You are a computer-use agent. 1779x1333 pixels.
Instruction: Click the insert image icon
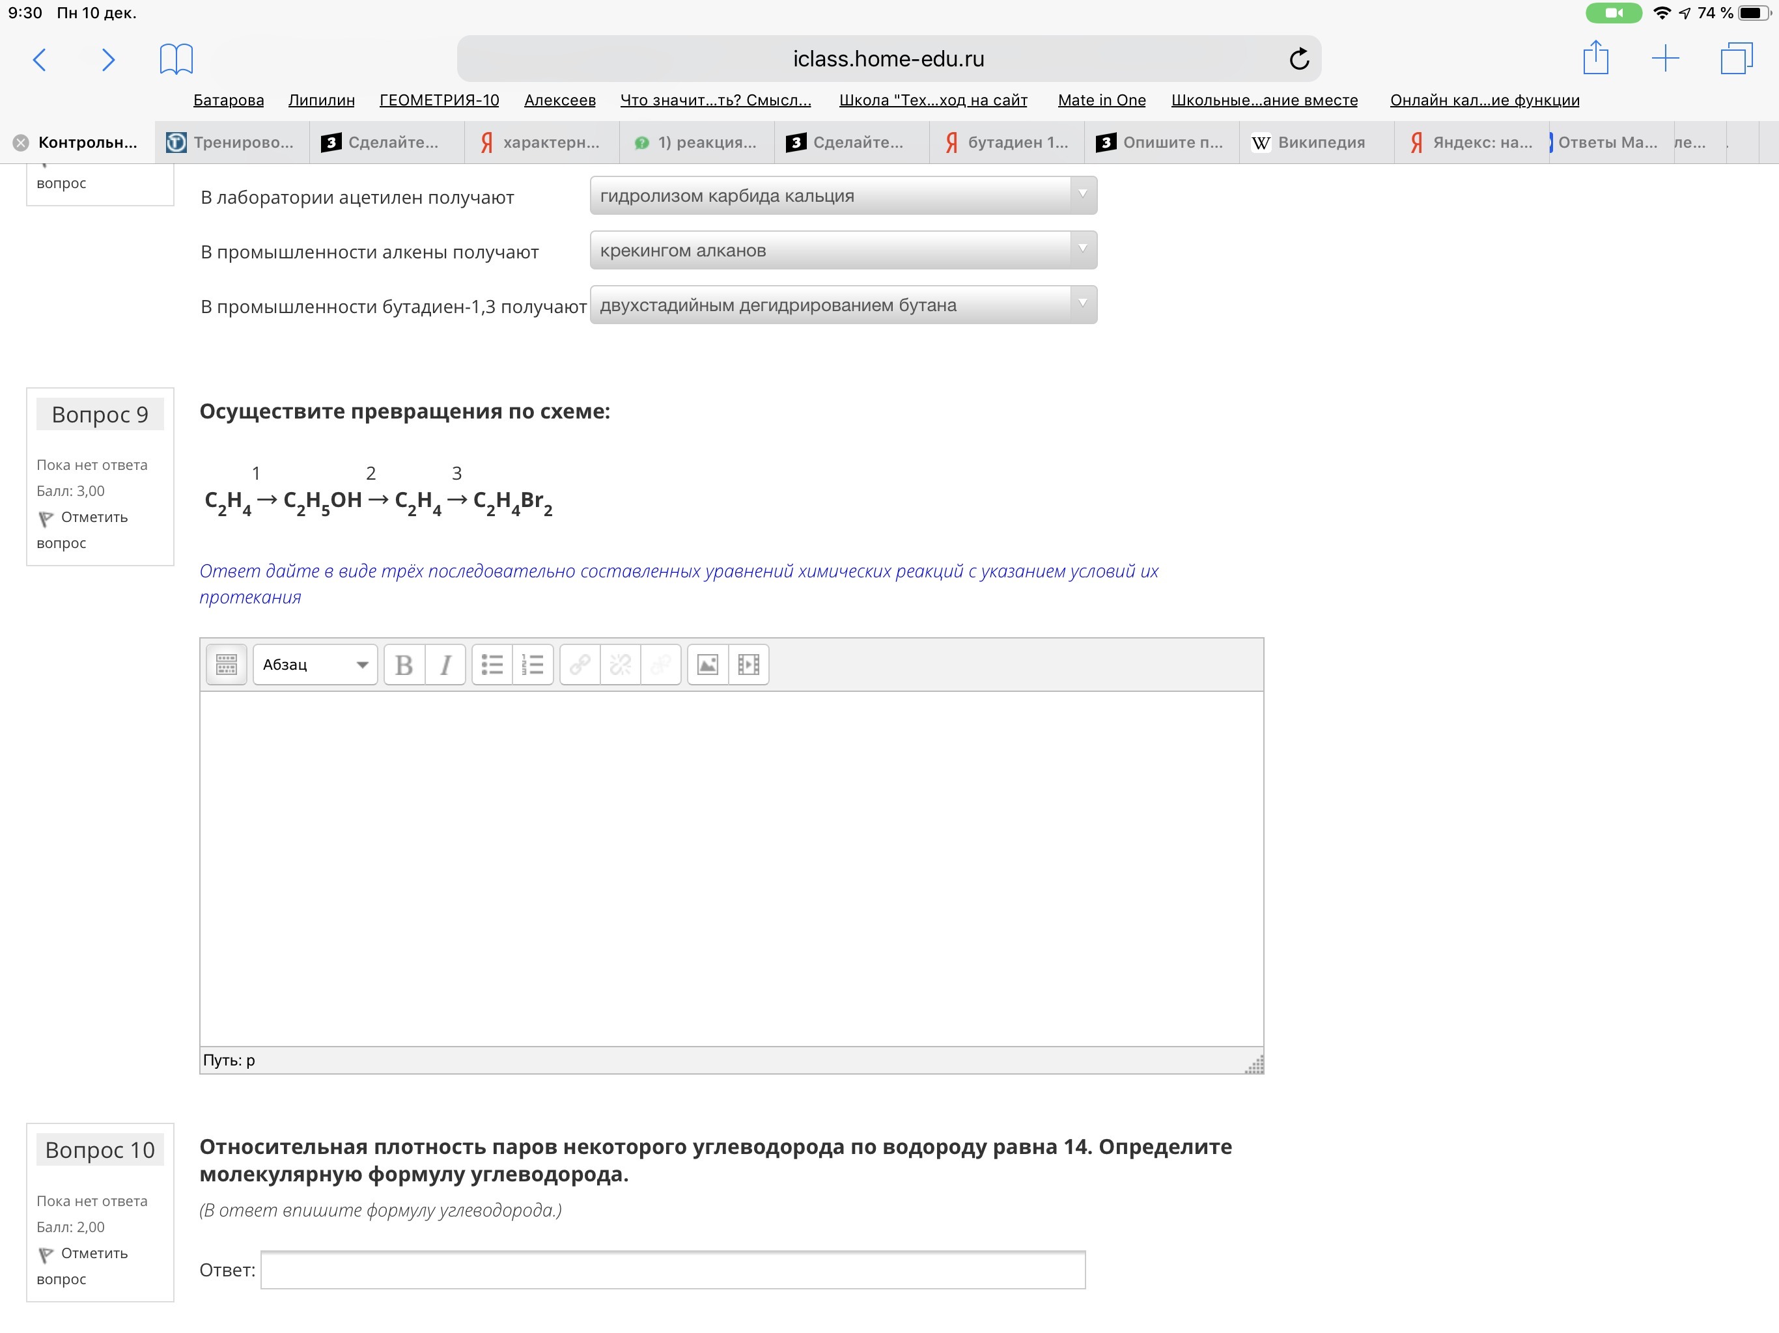tap(707, 665)
